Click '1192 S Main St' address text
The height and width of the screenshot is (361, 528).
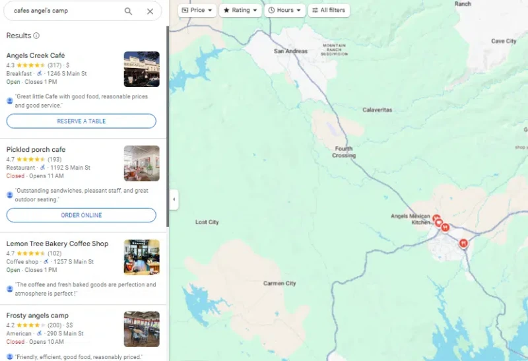click(71, 168)
